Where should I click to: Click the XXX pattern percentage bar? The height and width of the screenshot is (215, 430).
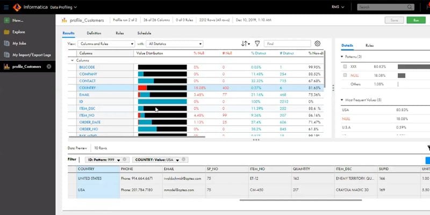point(414,67)
